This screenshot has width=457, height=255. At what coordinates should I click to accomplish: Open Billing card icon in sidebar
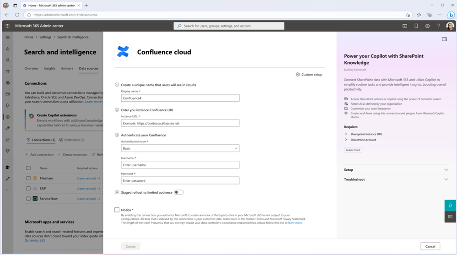(8, 94)
